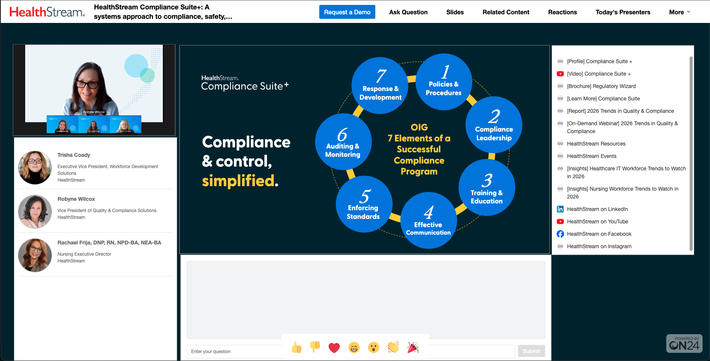Send the grinning face reaction

pos(354,348)
